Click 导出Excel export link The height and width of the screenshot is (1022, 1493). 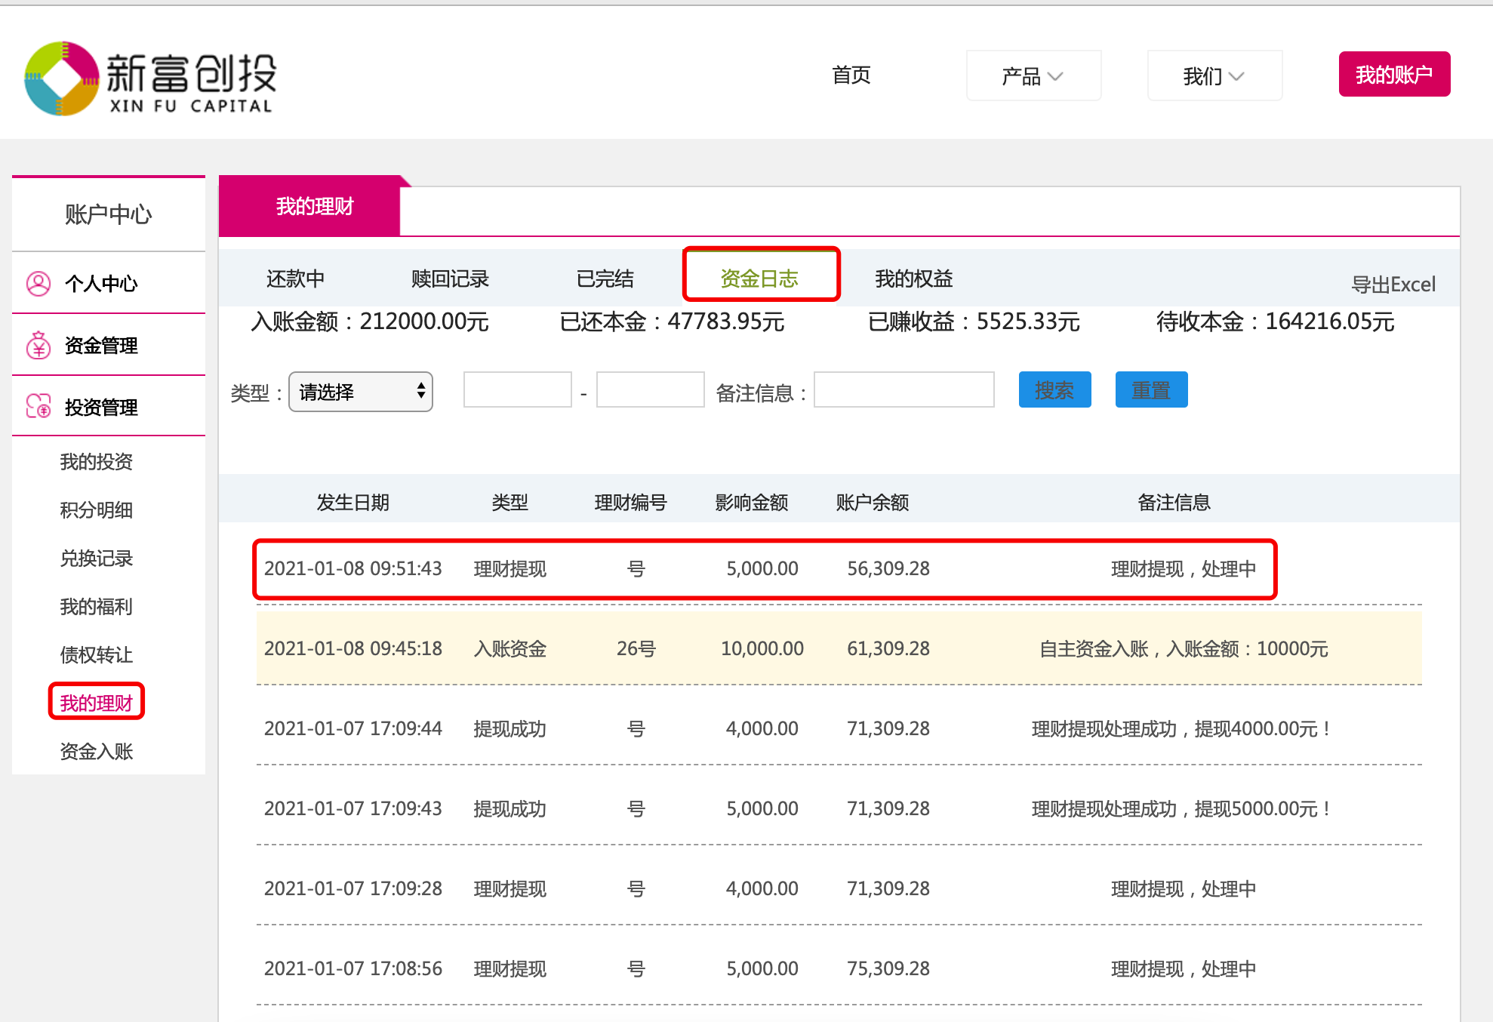1393,285
